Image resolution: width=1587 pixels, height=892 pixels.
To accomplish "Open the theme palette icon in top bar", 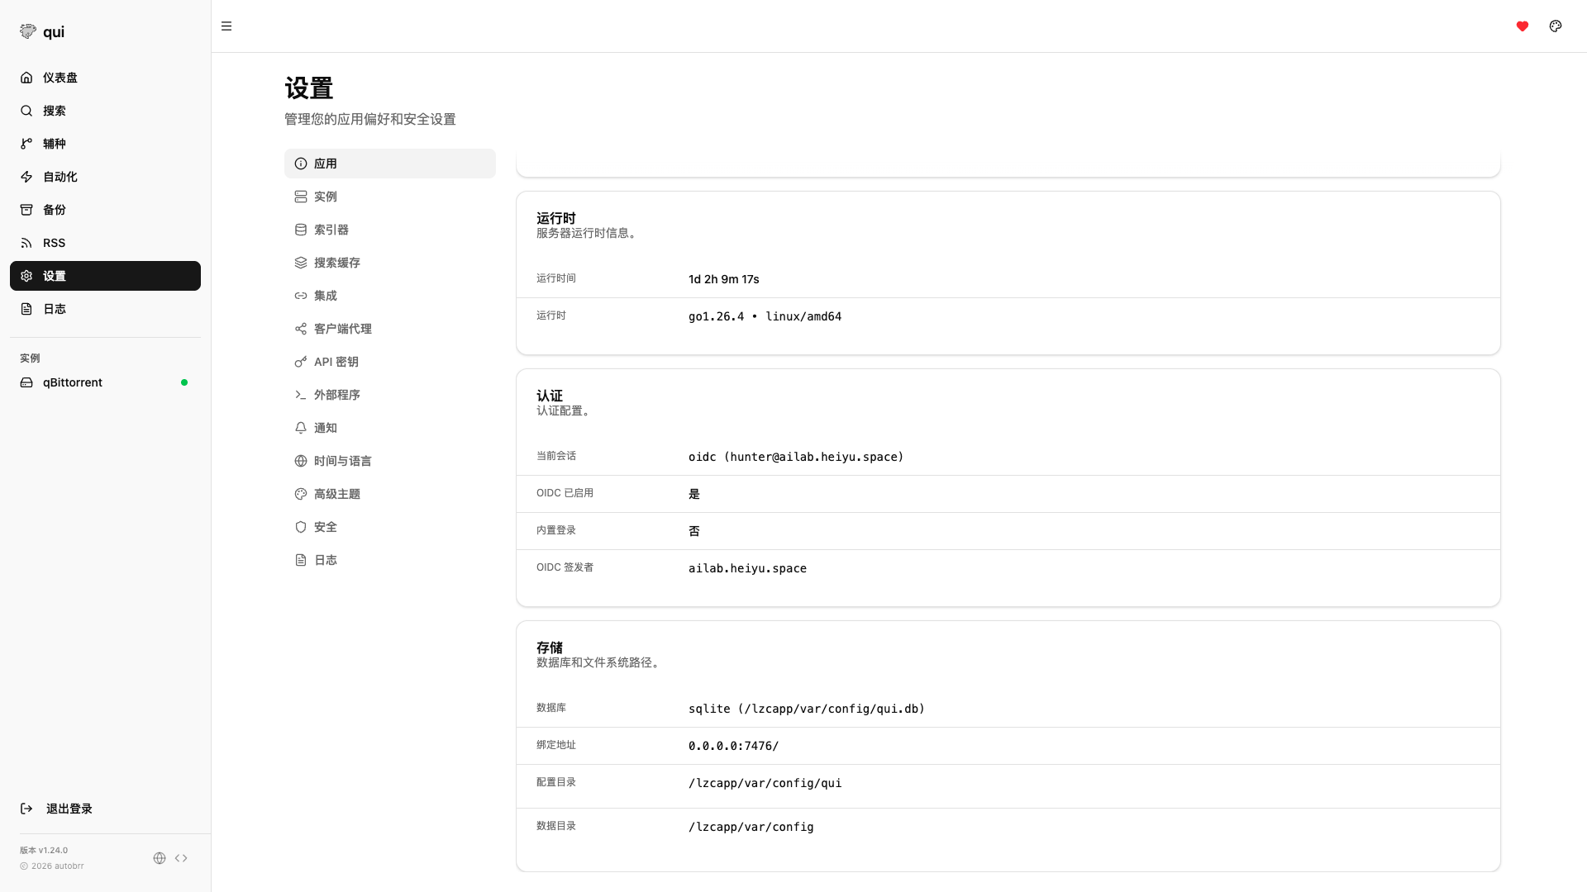I will [1556, 26].
